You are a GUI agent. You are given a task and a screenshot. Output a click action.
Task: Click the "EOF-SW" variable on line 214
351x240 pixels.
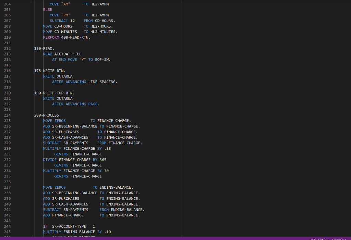102,59
